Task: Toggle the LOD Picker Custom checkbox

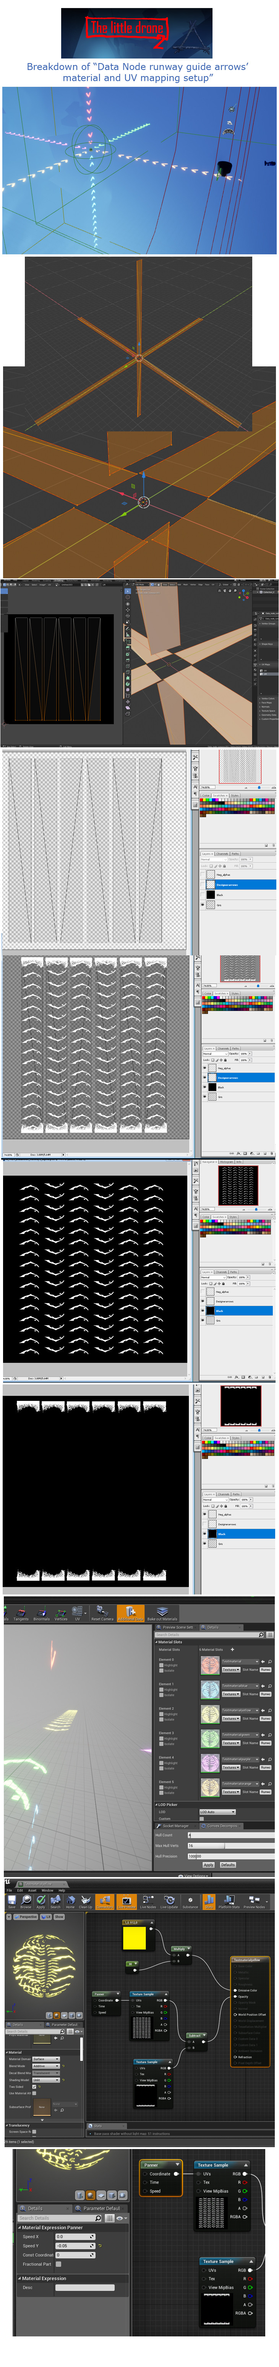Action: click(x=202, y=1819)
